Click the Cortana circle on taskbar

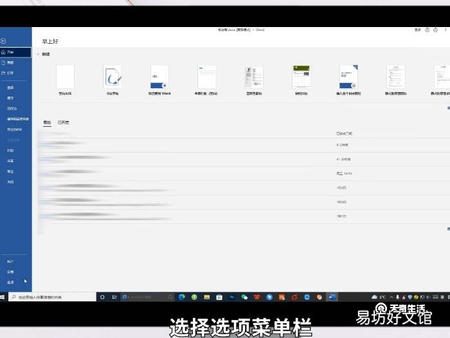click(102, 297)
